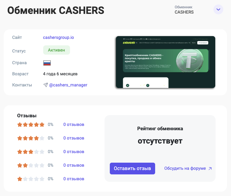The image size is (231, 196).
Task: Open the @cashers_manager contact link
Action: click(x=68, y=85)
